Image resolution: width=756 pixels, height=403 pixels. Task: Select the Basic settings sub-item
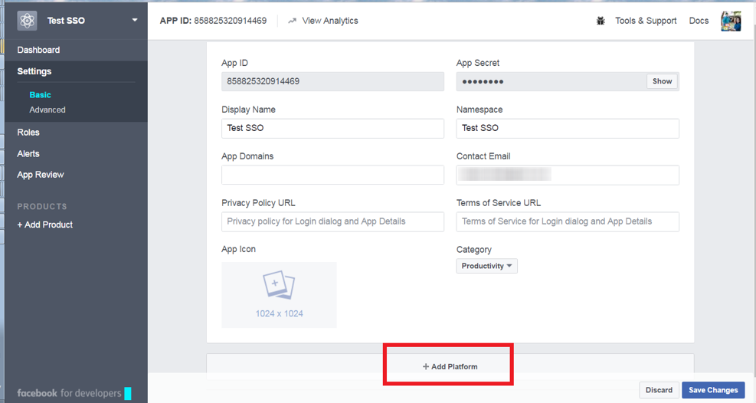(x=40, y=95)
